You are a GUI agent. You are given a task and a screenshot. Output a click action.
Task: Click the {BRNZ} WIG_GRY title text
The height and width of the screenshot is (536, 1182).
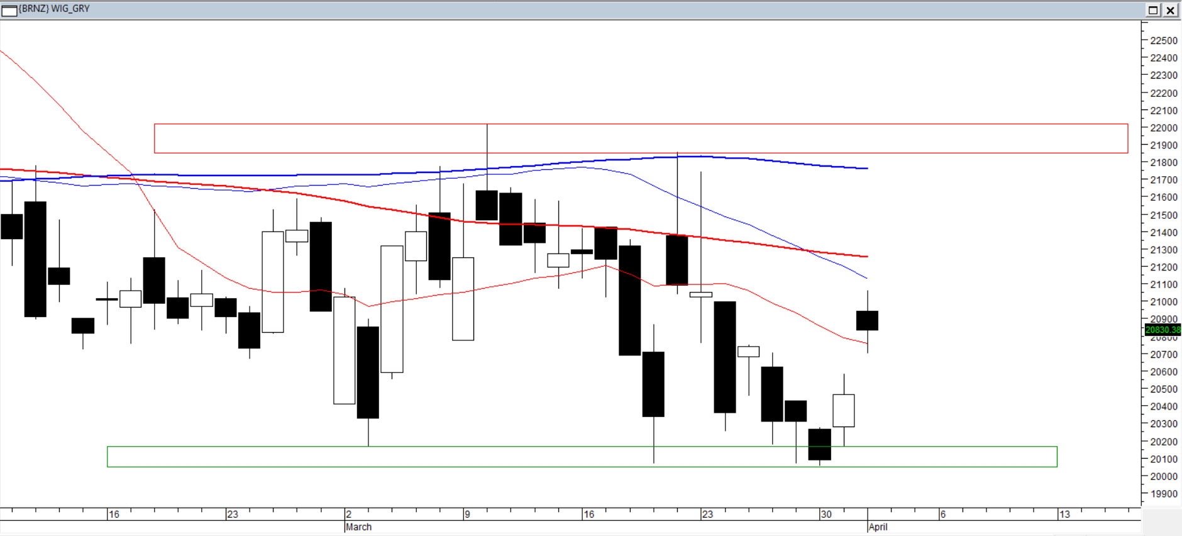coord(55,9)
